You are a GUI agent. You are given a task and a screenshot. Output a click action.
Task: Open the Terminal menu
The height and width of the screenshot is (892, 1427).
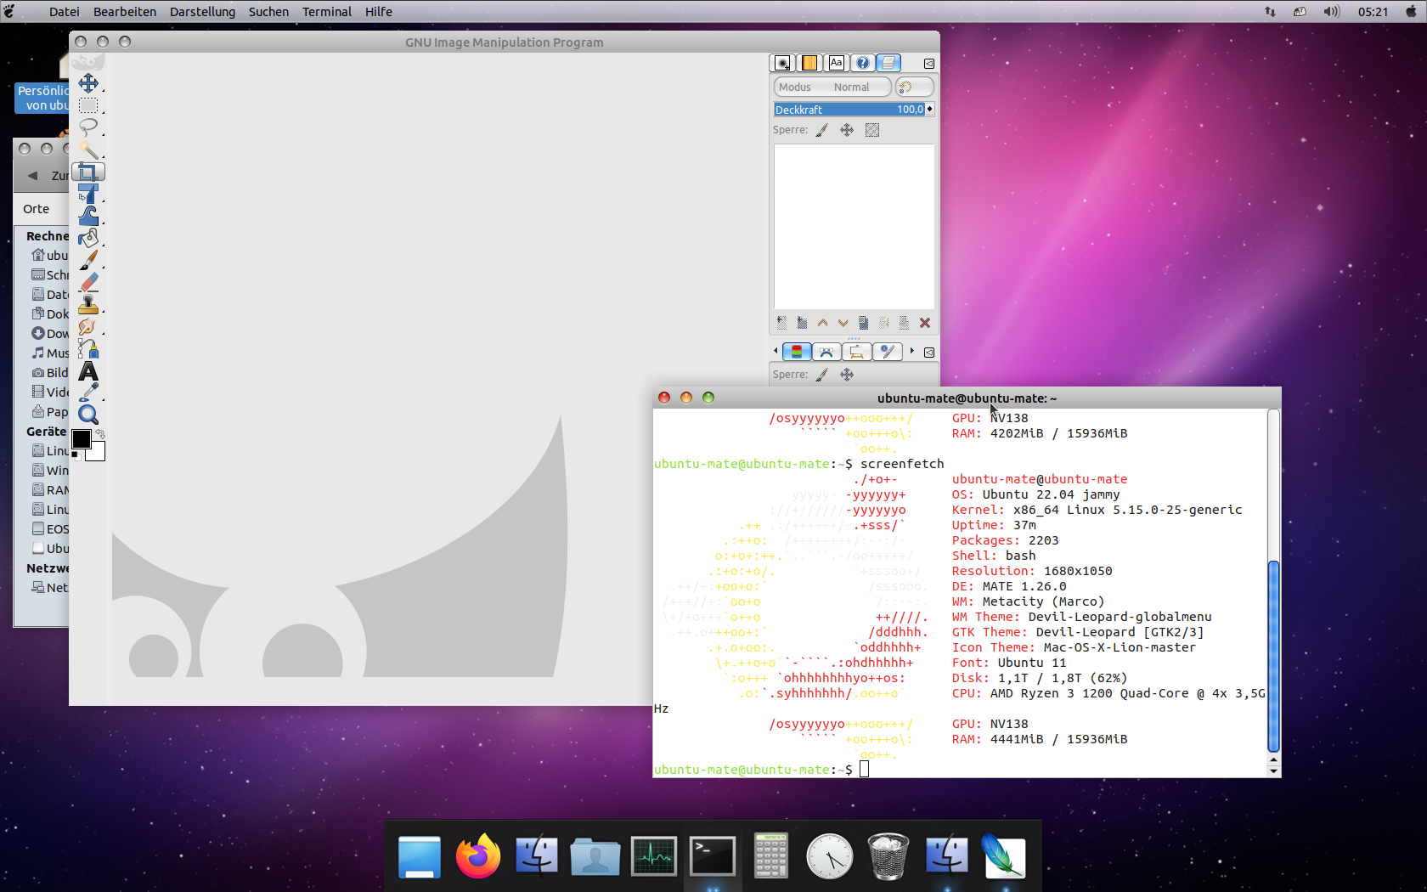(x=327, y=12)
